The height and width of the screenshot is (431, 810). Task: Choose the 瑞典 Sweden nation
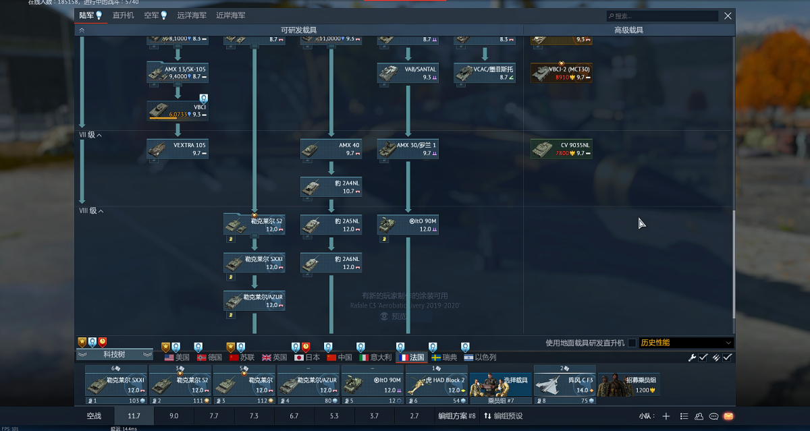coord(444,357)
